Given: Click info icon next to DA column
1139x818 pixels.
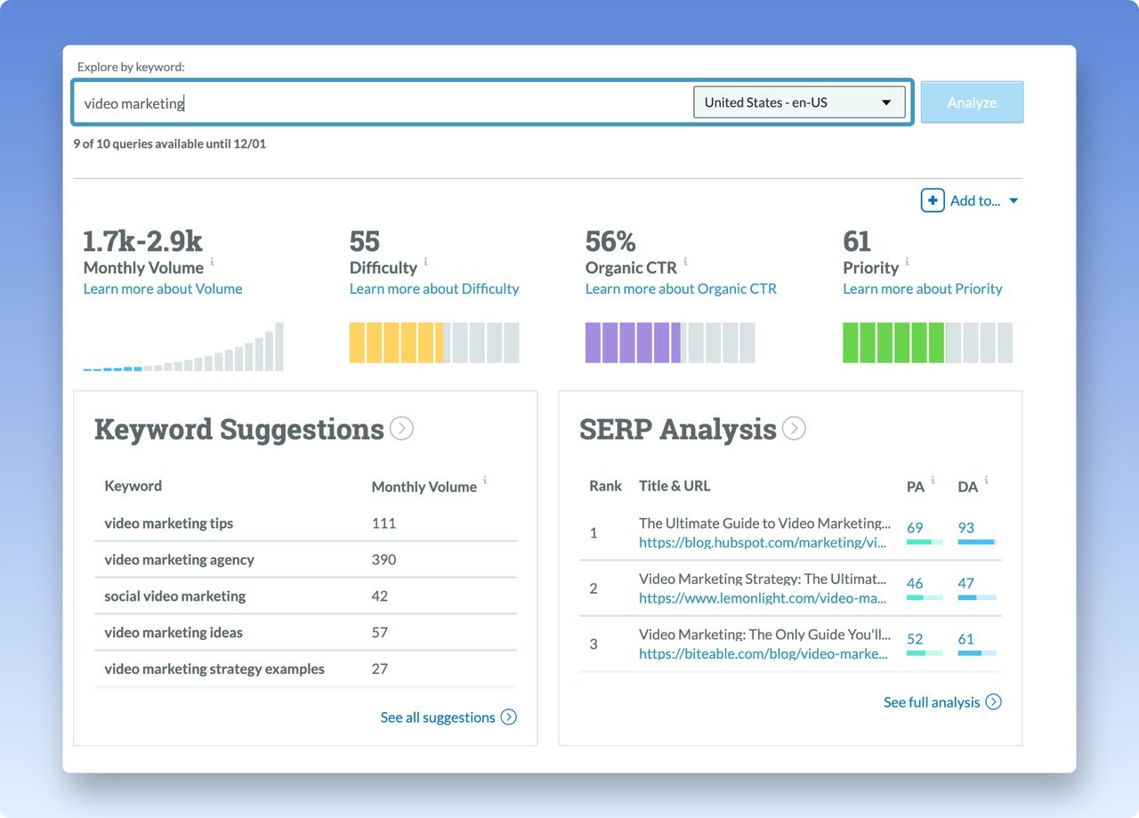Looking at the screenshot, I should coord(987,481).
